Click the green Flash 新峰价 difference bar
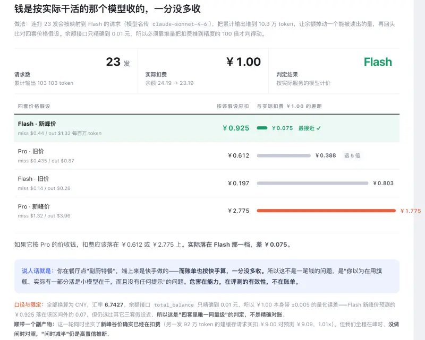Screen dimensions: 425x340 click(x=262, y=128)
